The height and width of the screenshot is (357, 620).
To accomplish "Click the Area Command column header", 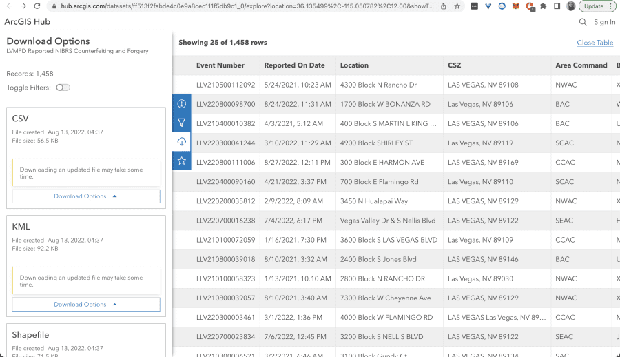I will [x=581, y=65].
